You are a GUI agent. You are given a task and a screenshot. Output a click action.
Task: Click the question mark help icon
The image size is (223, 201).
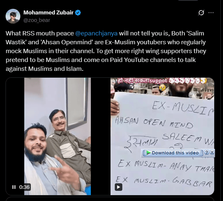point(206,152)
